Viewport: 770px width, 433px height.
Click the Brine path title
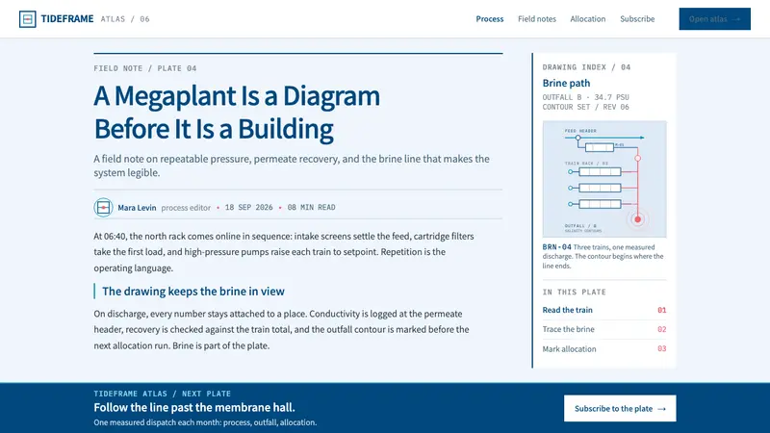pos(566,83)
